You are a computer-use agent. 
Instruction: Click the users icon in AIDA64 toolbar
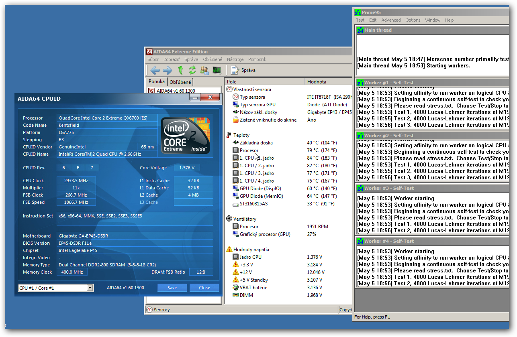pos(204,70)
